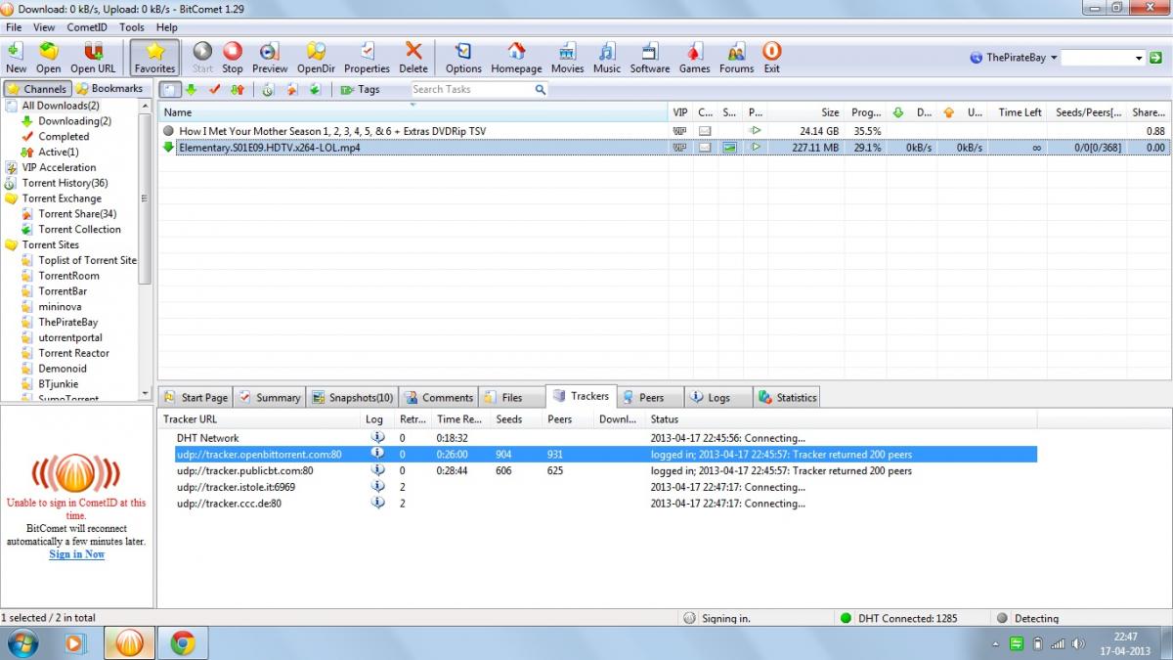The width and height of the screenshot is (1173, 660).
Task: Click the DHT Connected: 1285 status indicator
Action: pyautogui.click(x=897, y=618)
